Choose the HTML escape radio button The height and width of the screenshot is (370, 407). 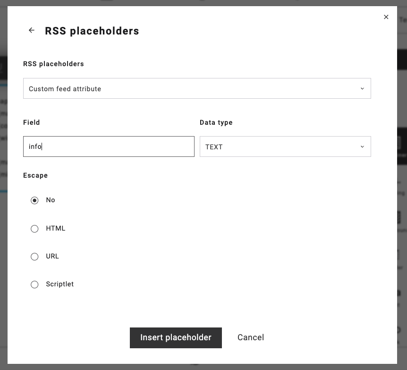click(34, 229)
